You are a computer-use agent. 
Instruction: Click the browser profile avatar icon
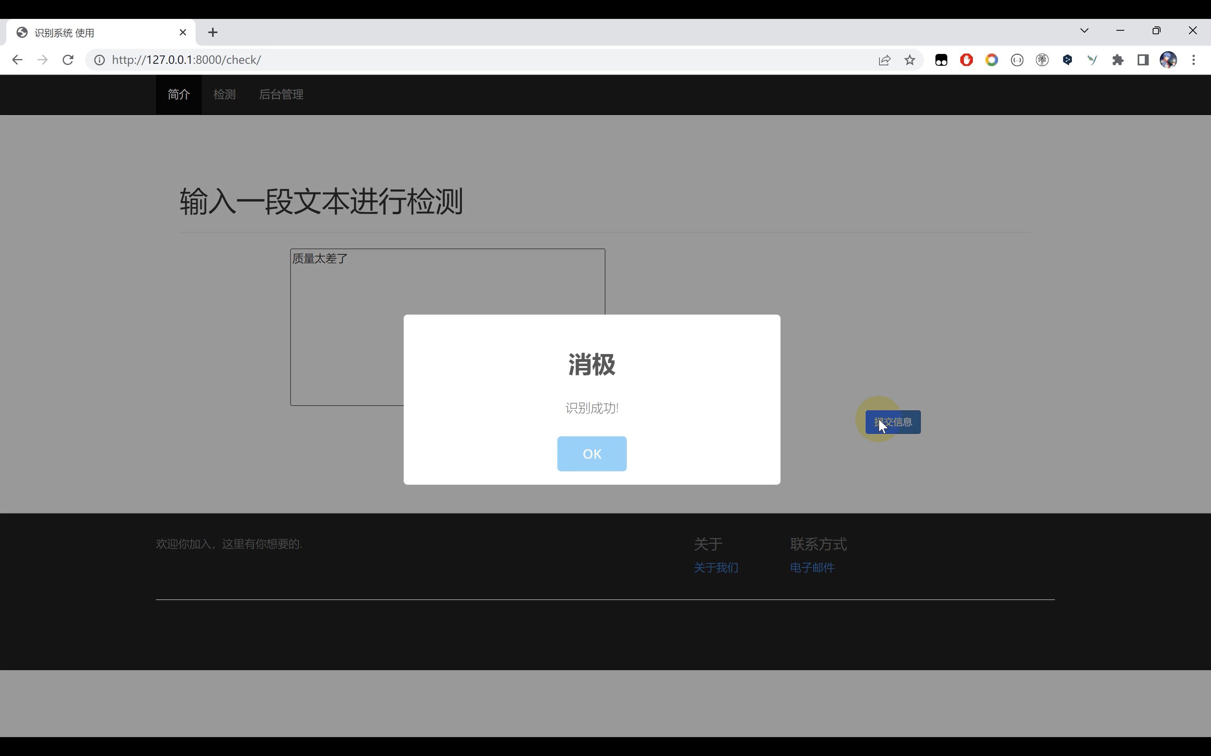point(1168,59)
